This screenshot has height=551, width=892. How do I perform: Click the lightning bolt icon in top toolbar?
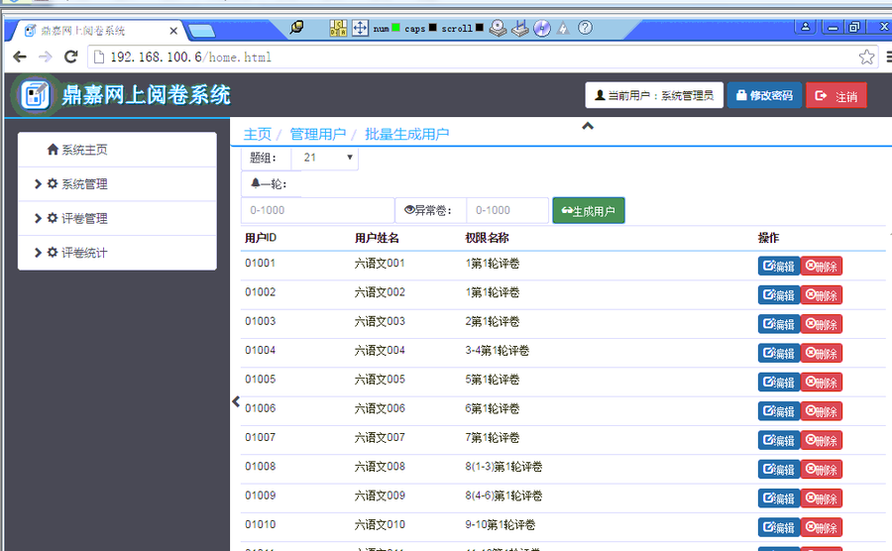(563, 28)
